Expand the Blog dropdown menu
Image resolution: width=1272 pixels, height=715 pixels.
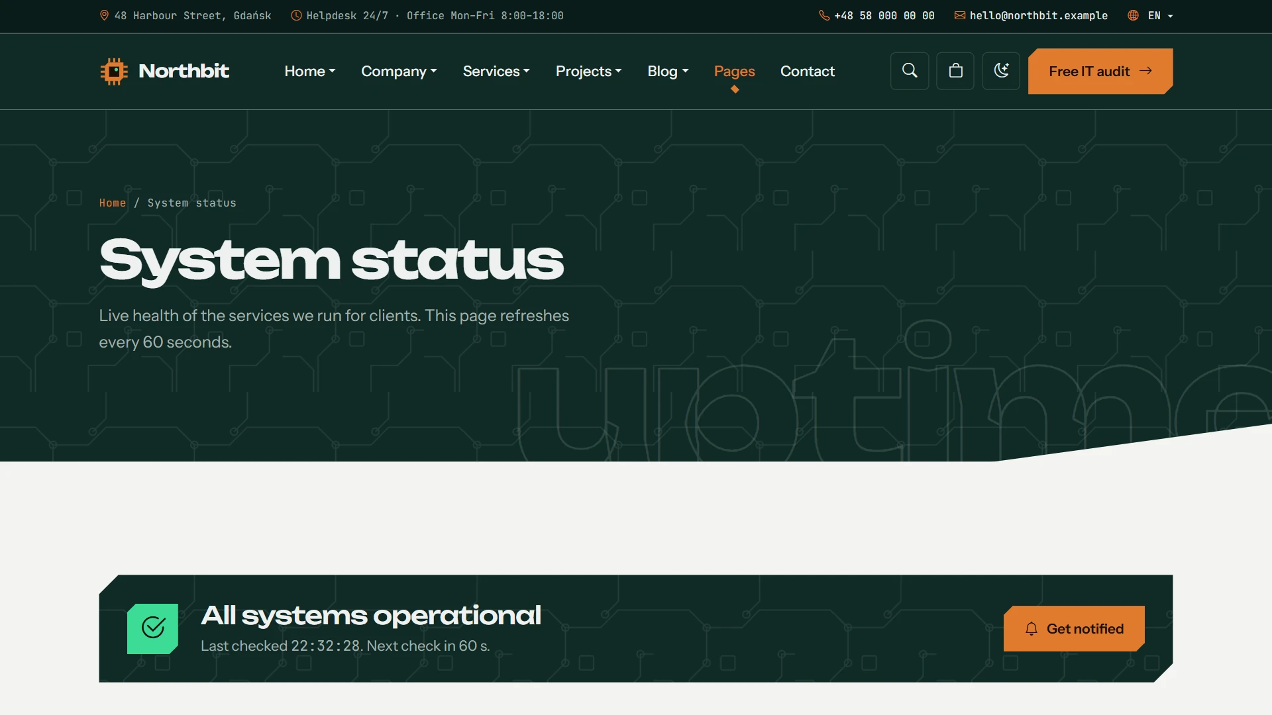click(x=668, y=71)
